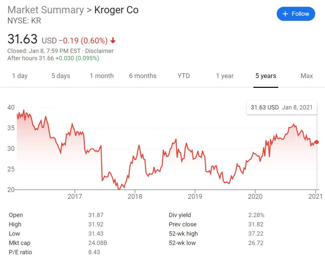
Task: Open the Max chart history view
Action: click(306, 76)
